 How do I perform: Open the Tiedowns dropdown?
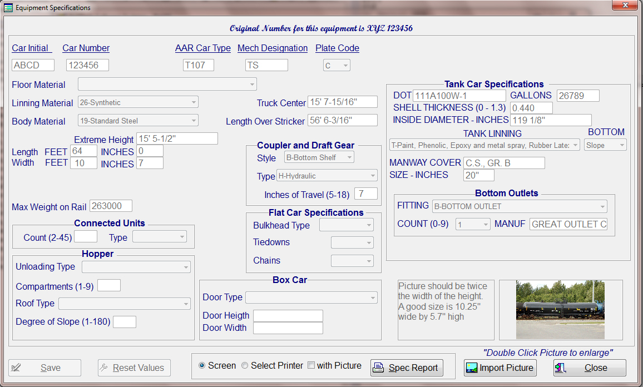click(x=352, y=242)
